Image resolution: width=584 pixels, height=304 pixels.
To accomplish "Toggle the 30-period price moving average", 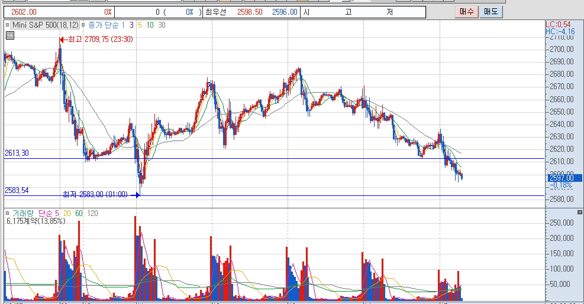I will (x=162, y=25).
